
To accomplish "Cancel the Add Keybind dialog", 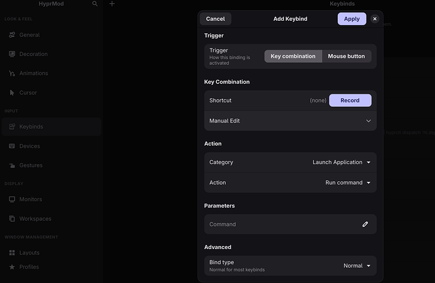I will pos(215,19).
